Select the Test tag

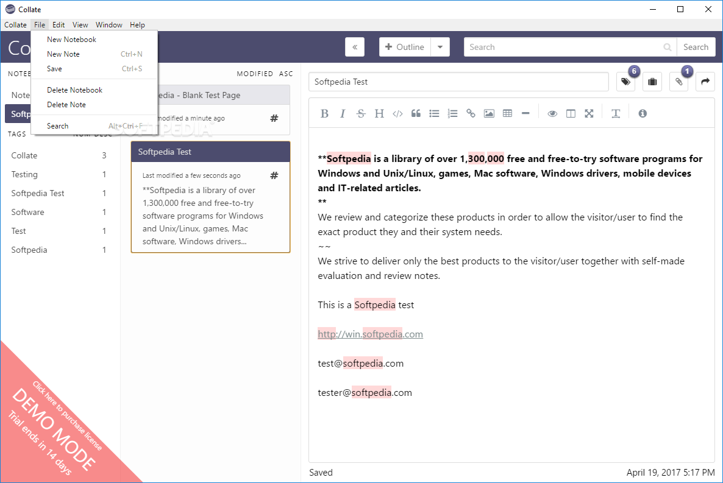(59, 231)
